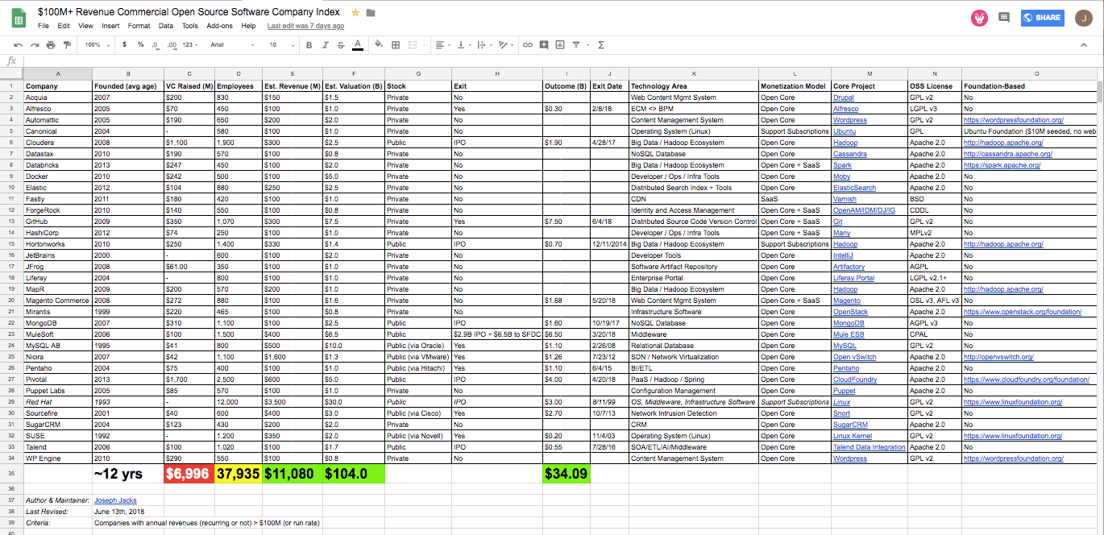
Task: Open the comment history speech bubble
Action: point(1004,18)
